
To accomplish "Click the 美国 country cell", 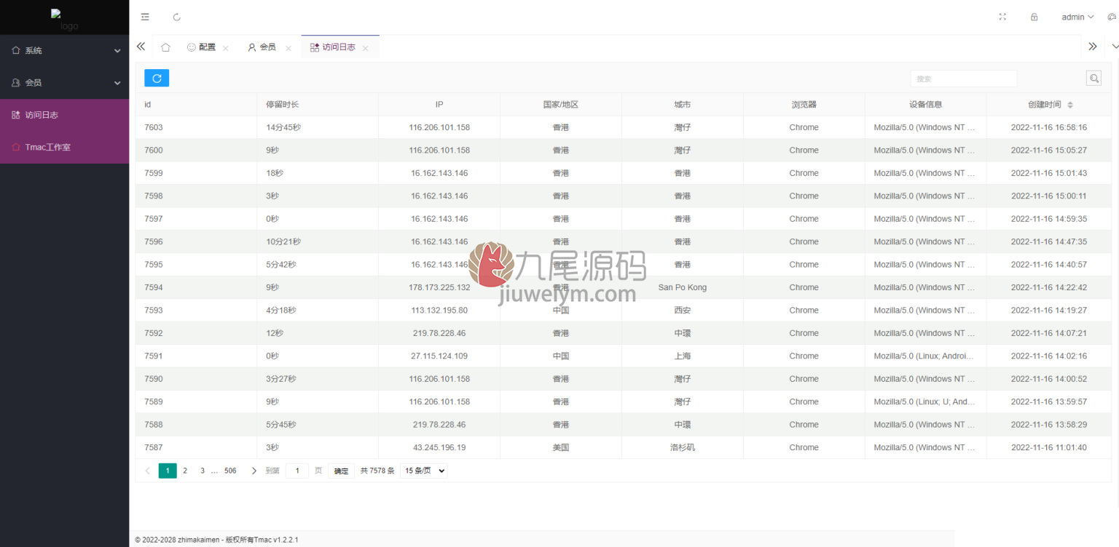I will [561, 447].
